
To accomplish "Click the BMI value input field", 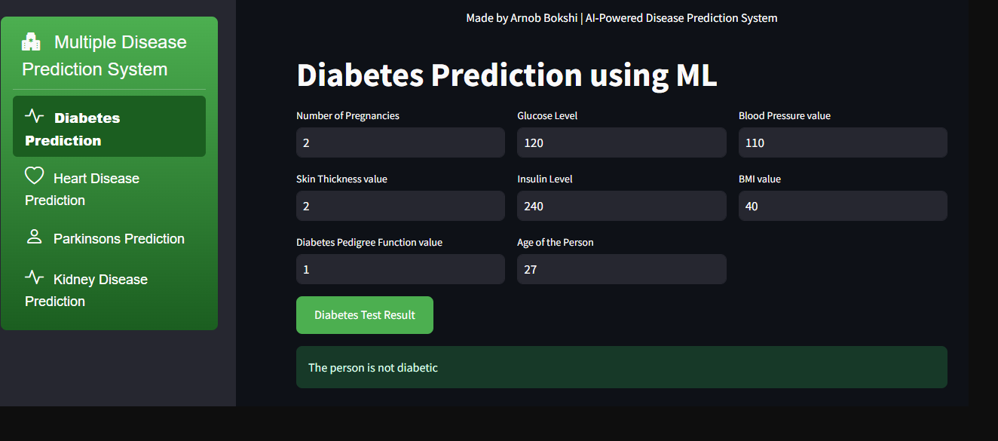I will pyautogui.click(x=843, y=206).
